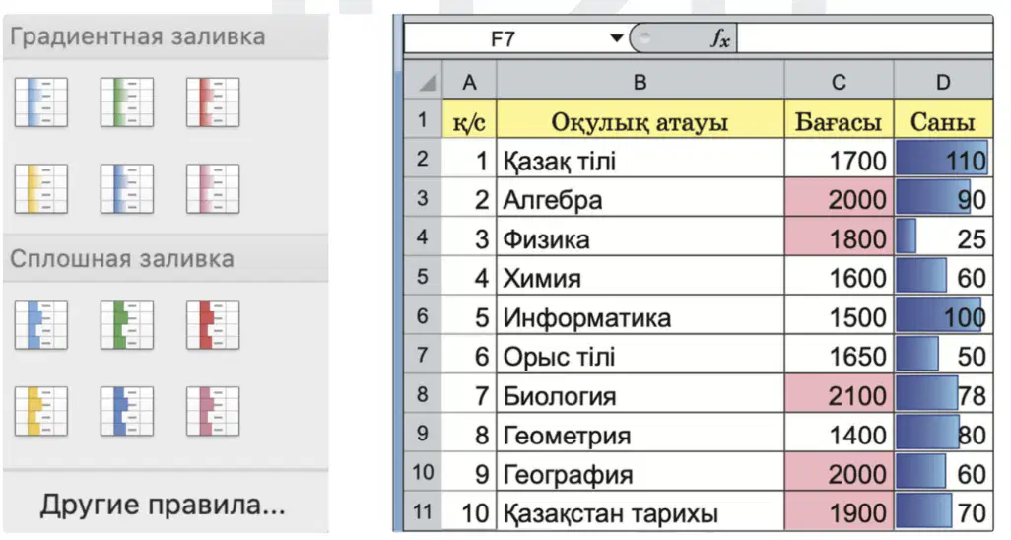Choose the yellow solid fill data bar
Screen dimensions: 1011x540
(x=40, y=411)
